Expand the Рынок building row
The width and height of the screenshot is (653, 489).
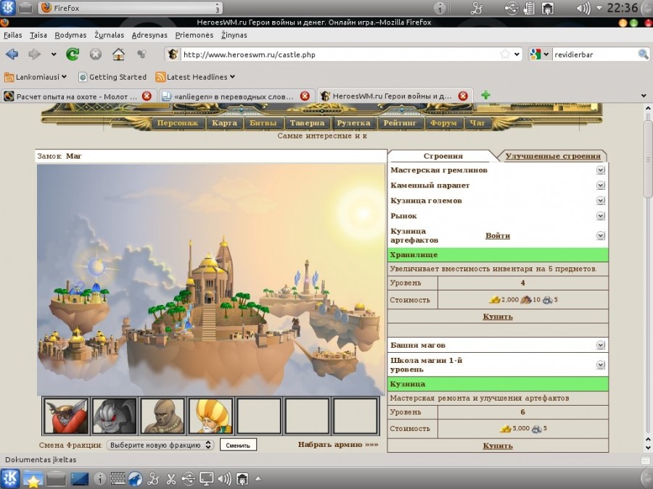(600, 216)
